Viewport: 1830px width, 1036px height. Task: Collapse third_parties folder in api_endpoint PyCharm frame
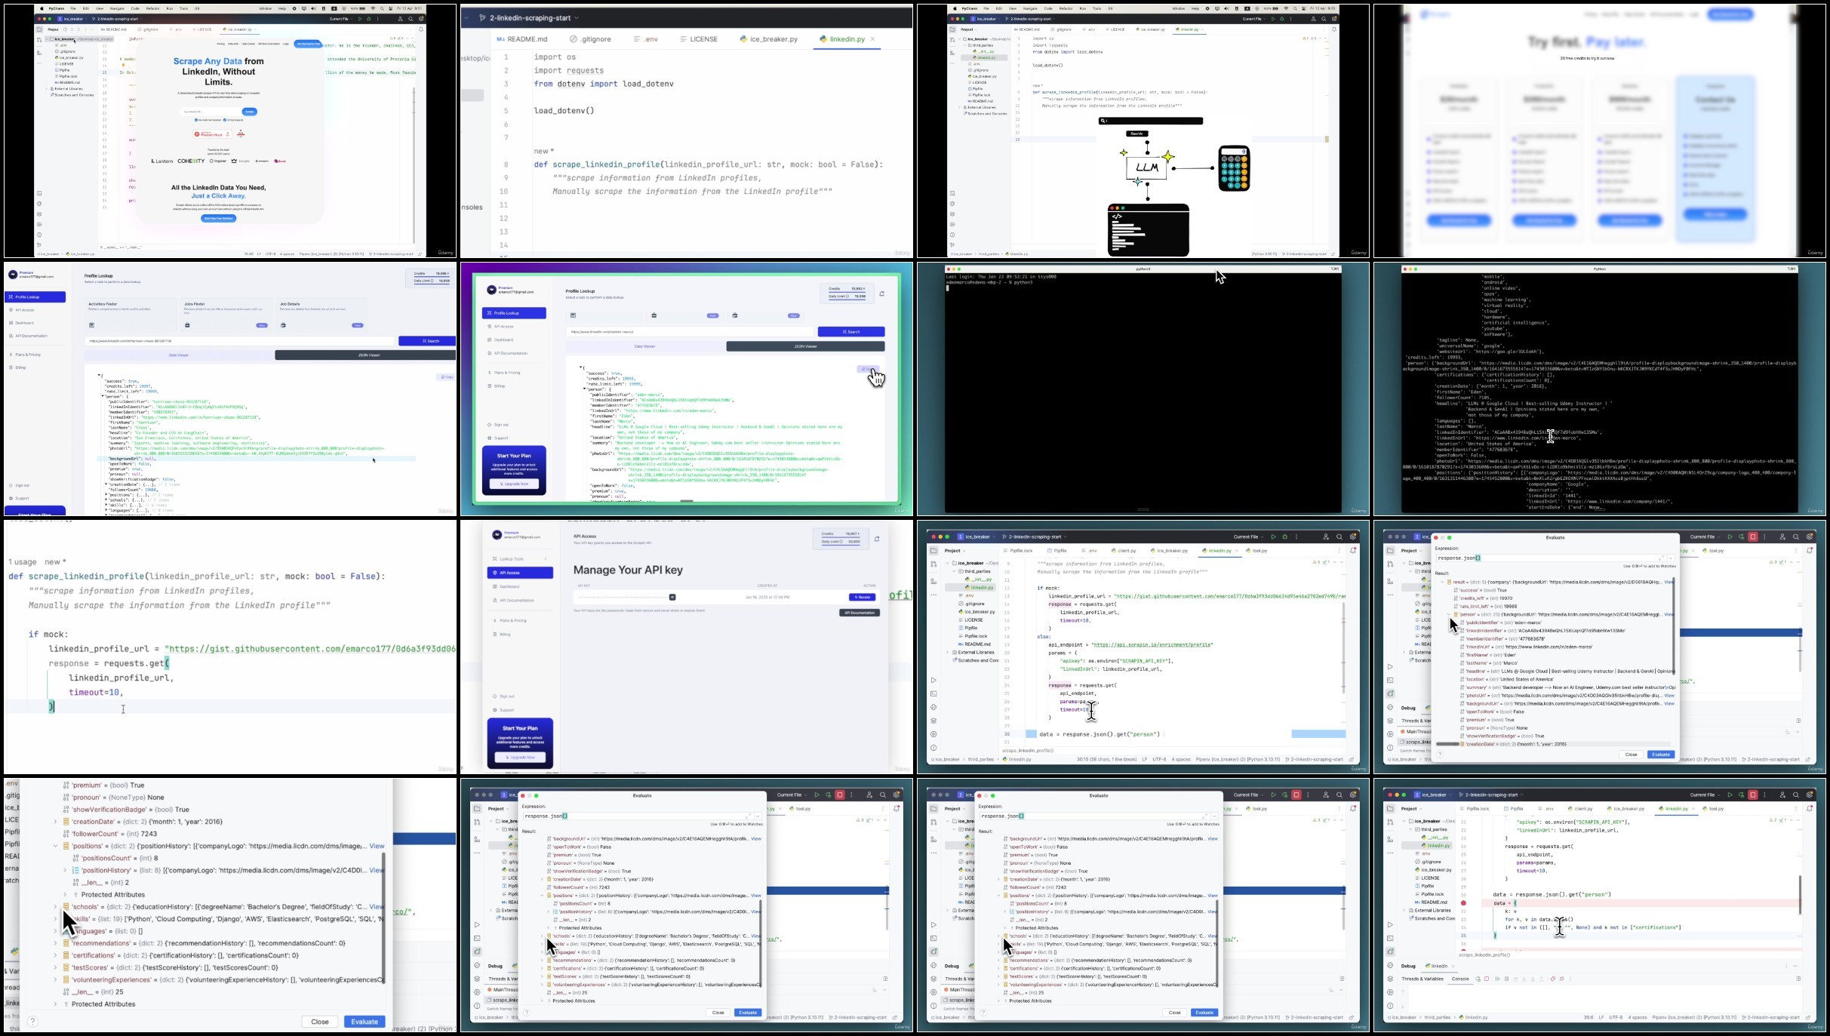click(x=954, y=571)
